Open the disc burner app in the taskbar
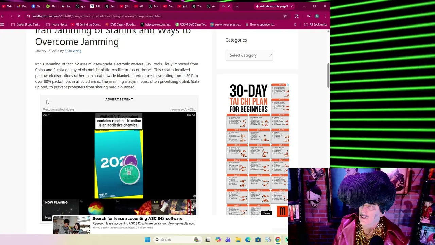435x245 pixels. coord(268,240)
